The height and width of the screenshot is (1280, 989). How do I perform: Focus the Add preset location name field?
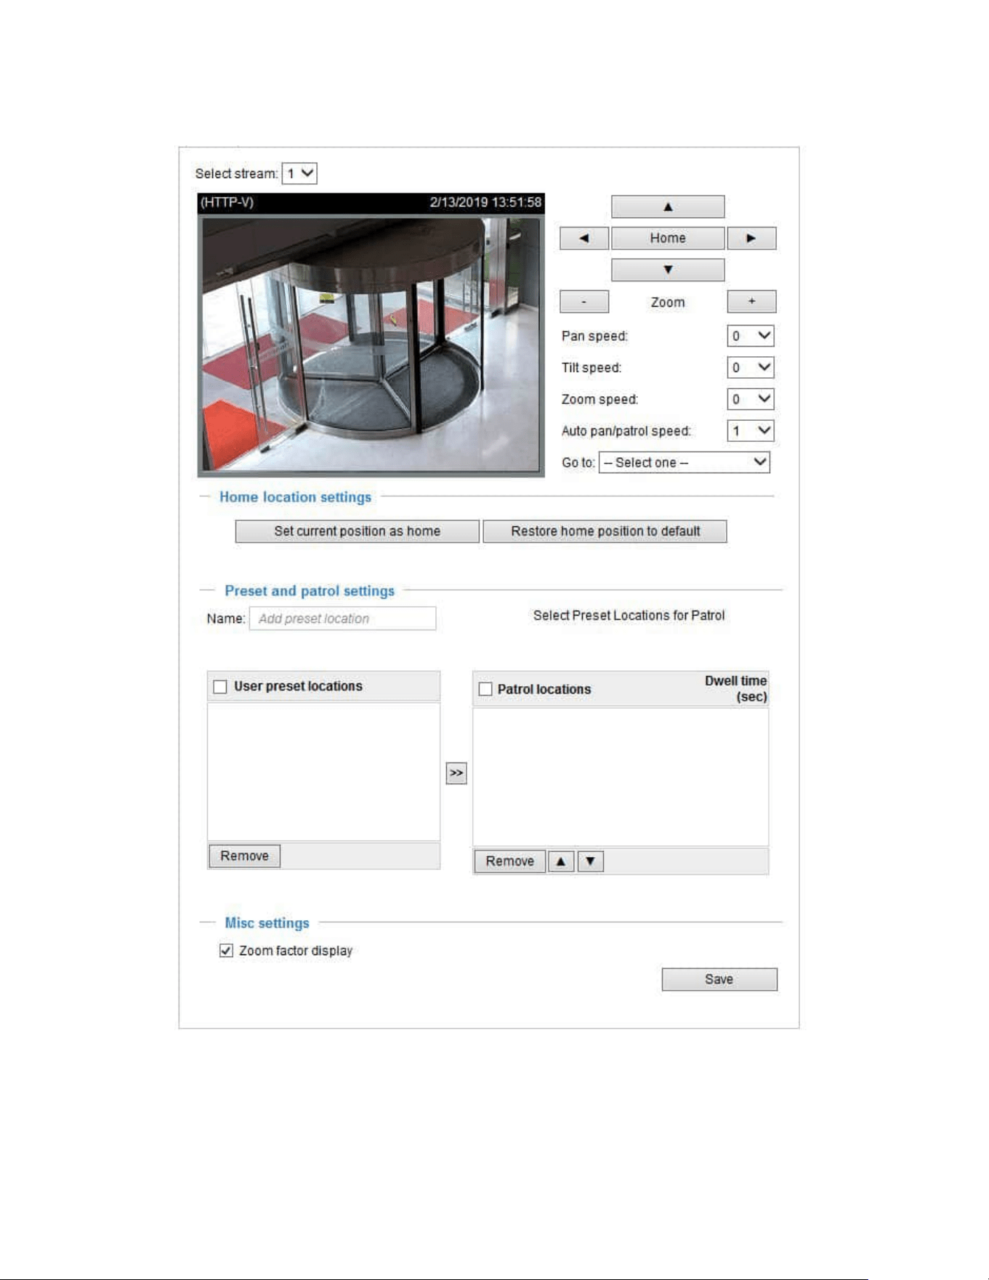342,619
